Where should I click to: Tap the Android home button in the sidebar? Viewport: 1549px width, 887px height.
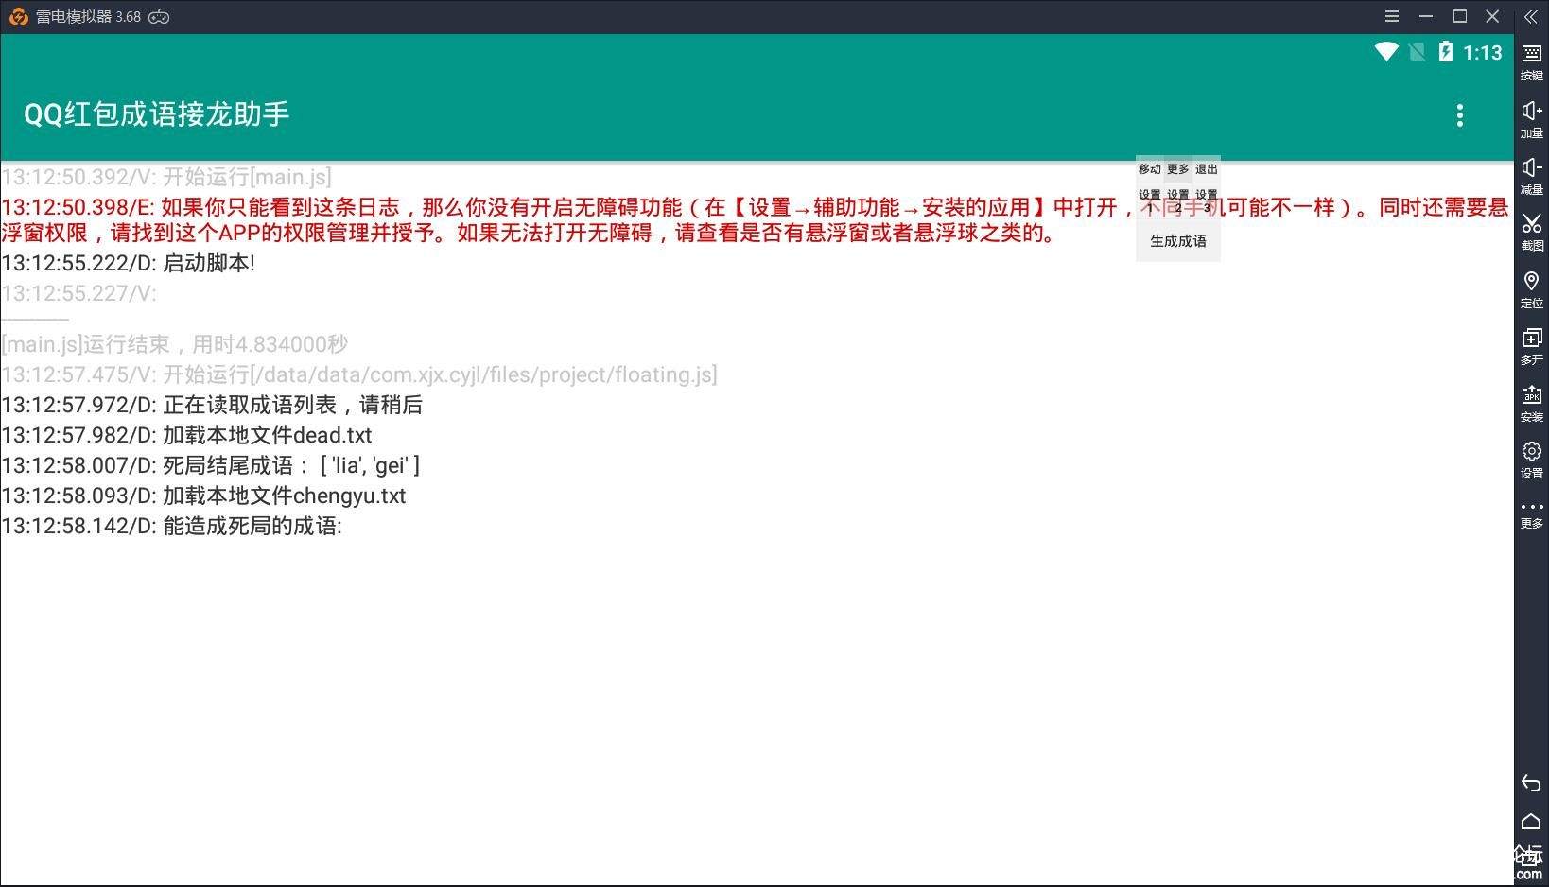click(1531, 822)
